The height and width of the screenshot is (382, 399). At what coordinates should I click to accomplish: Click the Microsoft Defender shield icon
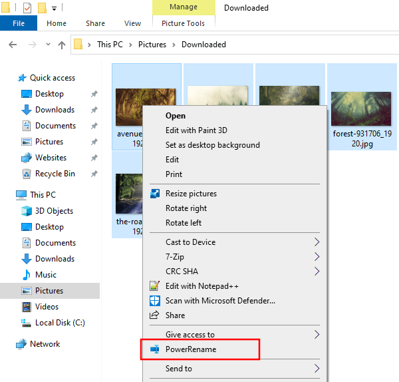[155, 301]
